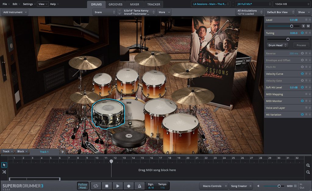Toggle MIDI Monitor power button
312x191 pixels.
pos(302,101)
